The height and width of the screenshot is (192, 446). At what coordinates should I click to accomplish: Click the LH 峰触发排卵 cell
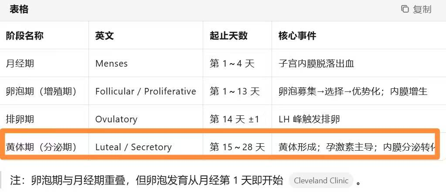309,119
